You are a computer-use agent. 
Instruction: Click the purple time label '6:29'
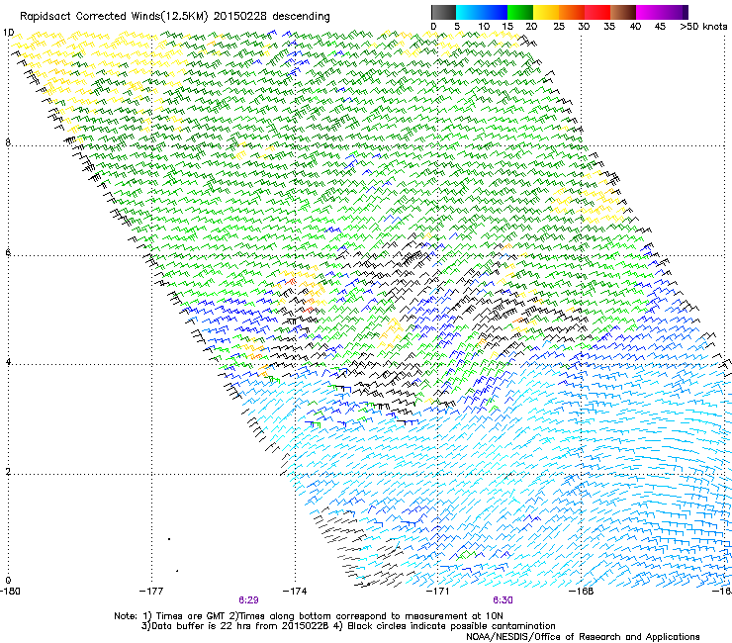point(249,600)
